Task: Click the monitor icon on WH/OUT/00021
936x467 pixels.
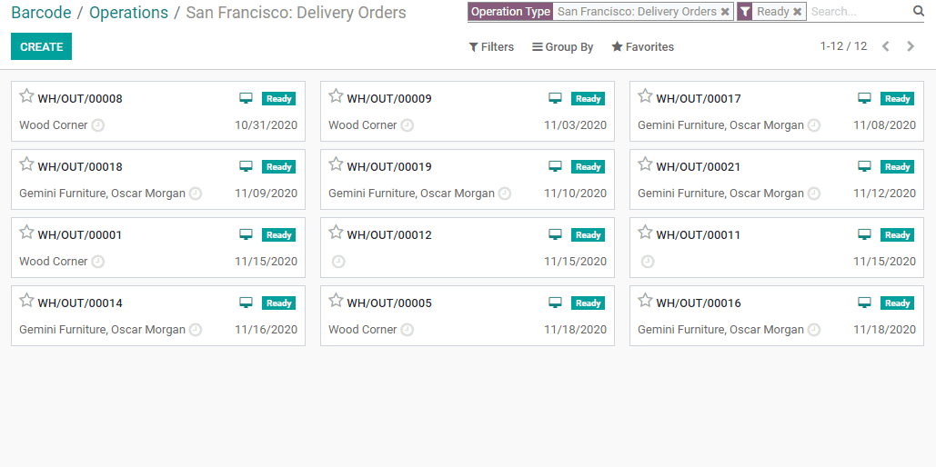Action: [864, 166]
